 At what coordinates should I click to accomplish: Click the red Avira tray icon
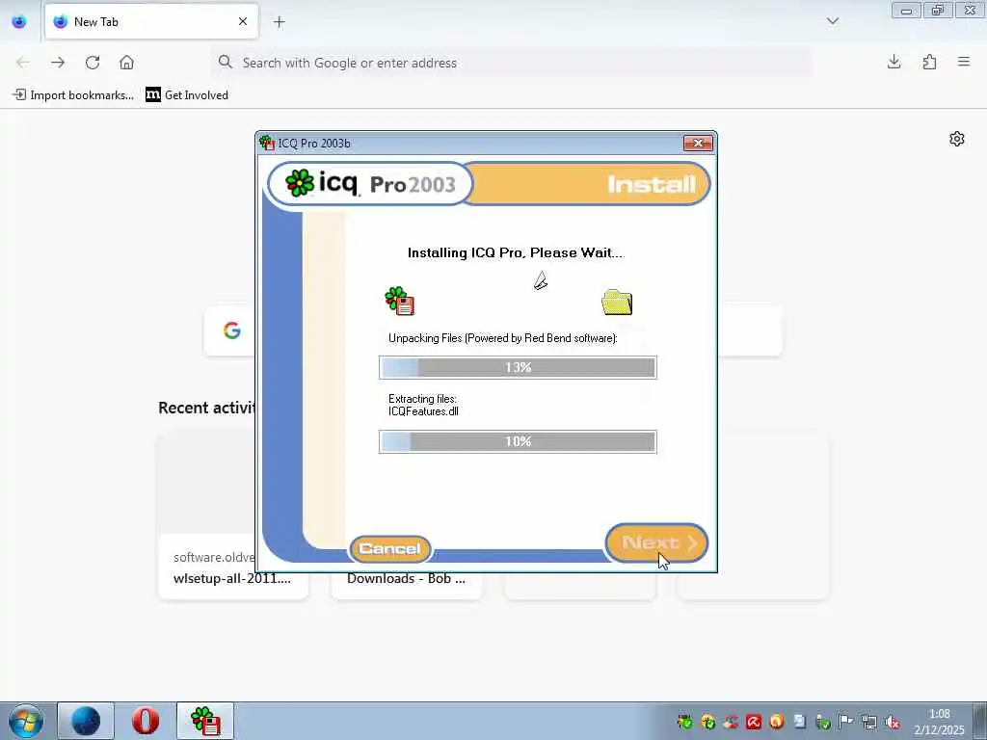click(x=754, y=722)
